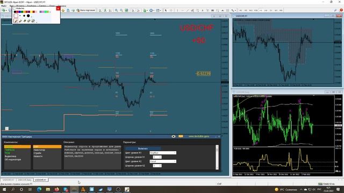This screenshot has width=344, height=193.
Task: Switch to H4 timeframe
Action: (x=266, y=10)
